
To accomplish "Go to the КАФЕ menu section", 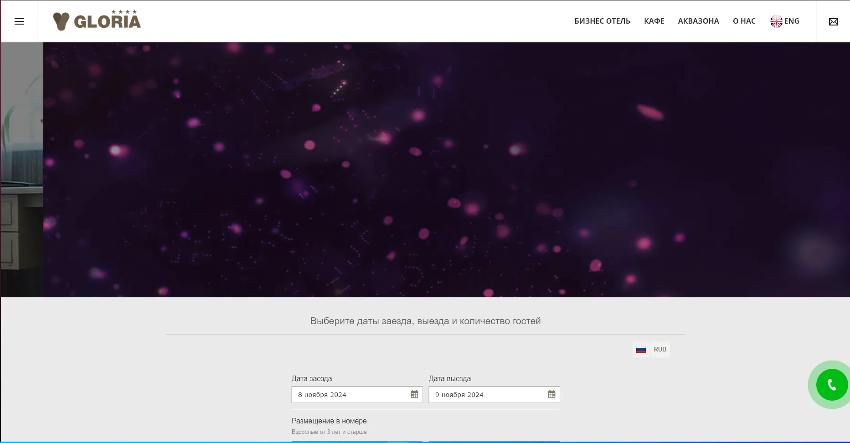I will coord(654,21).
